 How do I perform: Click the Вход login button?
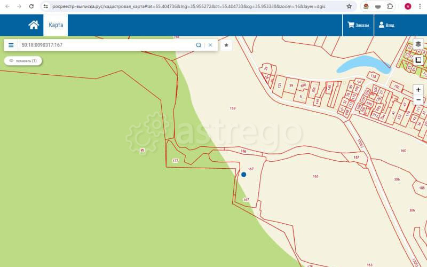click(x=386, y=25)
